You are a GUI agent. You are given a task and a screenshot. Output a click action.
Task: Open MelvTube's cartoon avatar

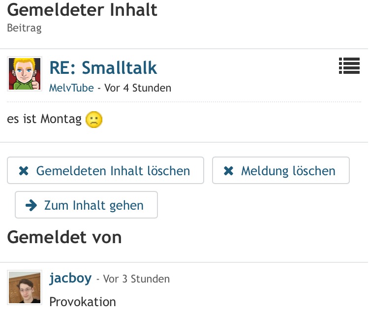point(25,74)
